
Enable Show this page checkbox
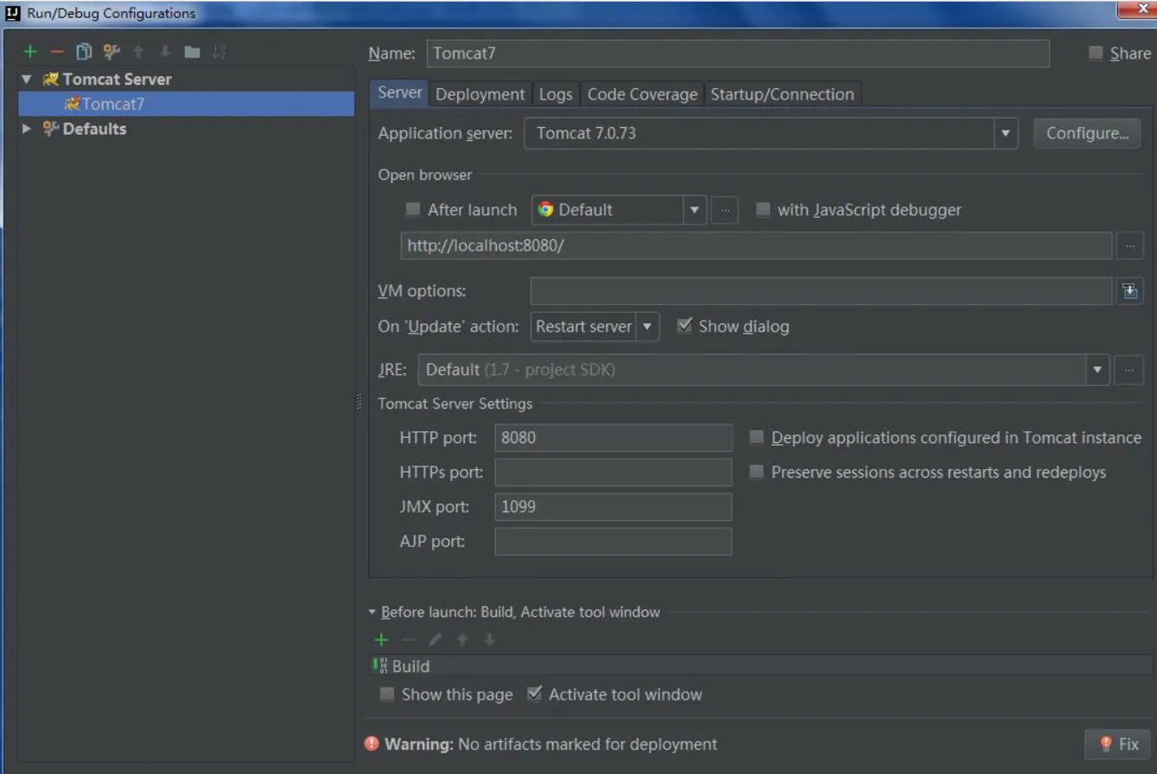(387, 694)
